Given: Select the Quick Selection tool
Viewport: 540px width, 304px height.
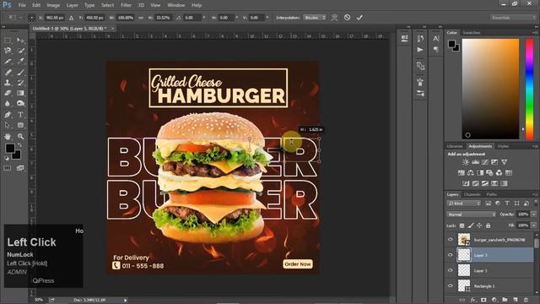Looking at the screenshot, I should 20,51.
